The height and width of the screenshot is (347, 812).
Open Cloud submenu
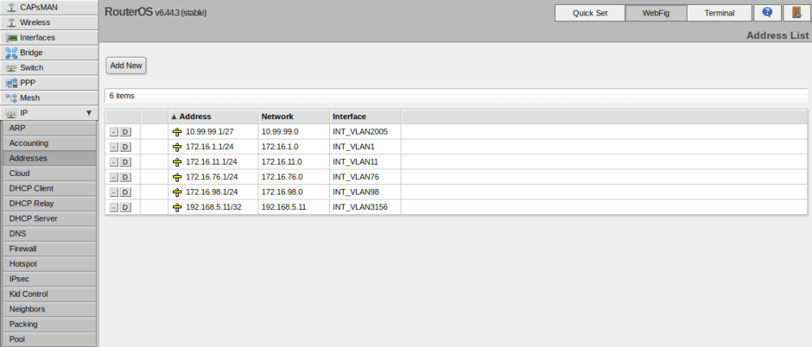click(49, 173)
